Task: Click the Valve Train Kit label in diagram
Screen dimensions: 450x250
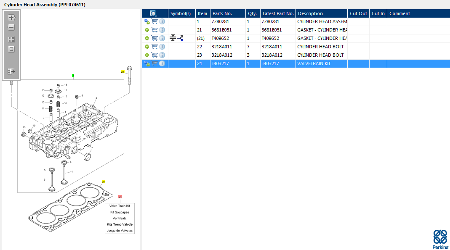Action: (x=120, y=206)
